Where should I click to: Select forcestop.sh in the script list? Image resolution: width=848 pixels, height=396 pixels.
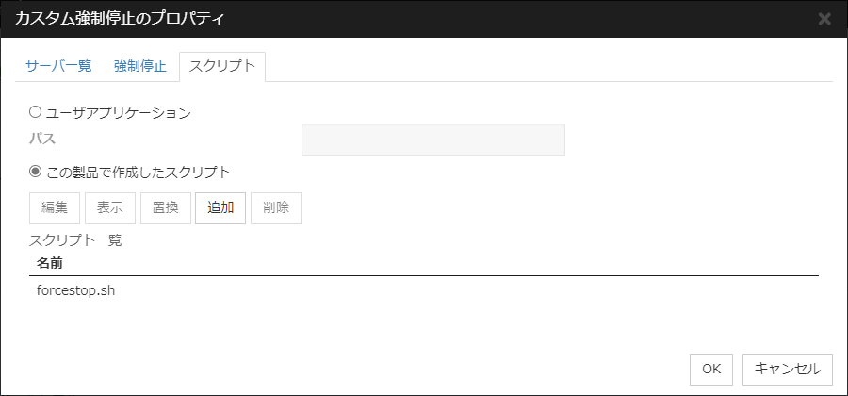[x=75, y=290]
